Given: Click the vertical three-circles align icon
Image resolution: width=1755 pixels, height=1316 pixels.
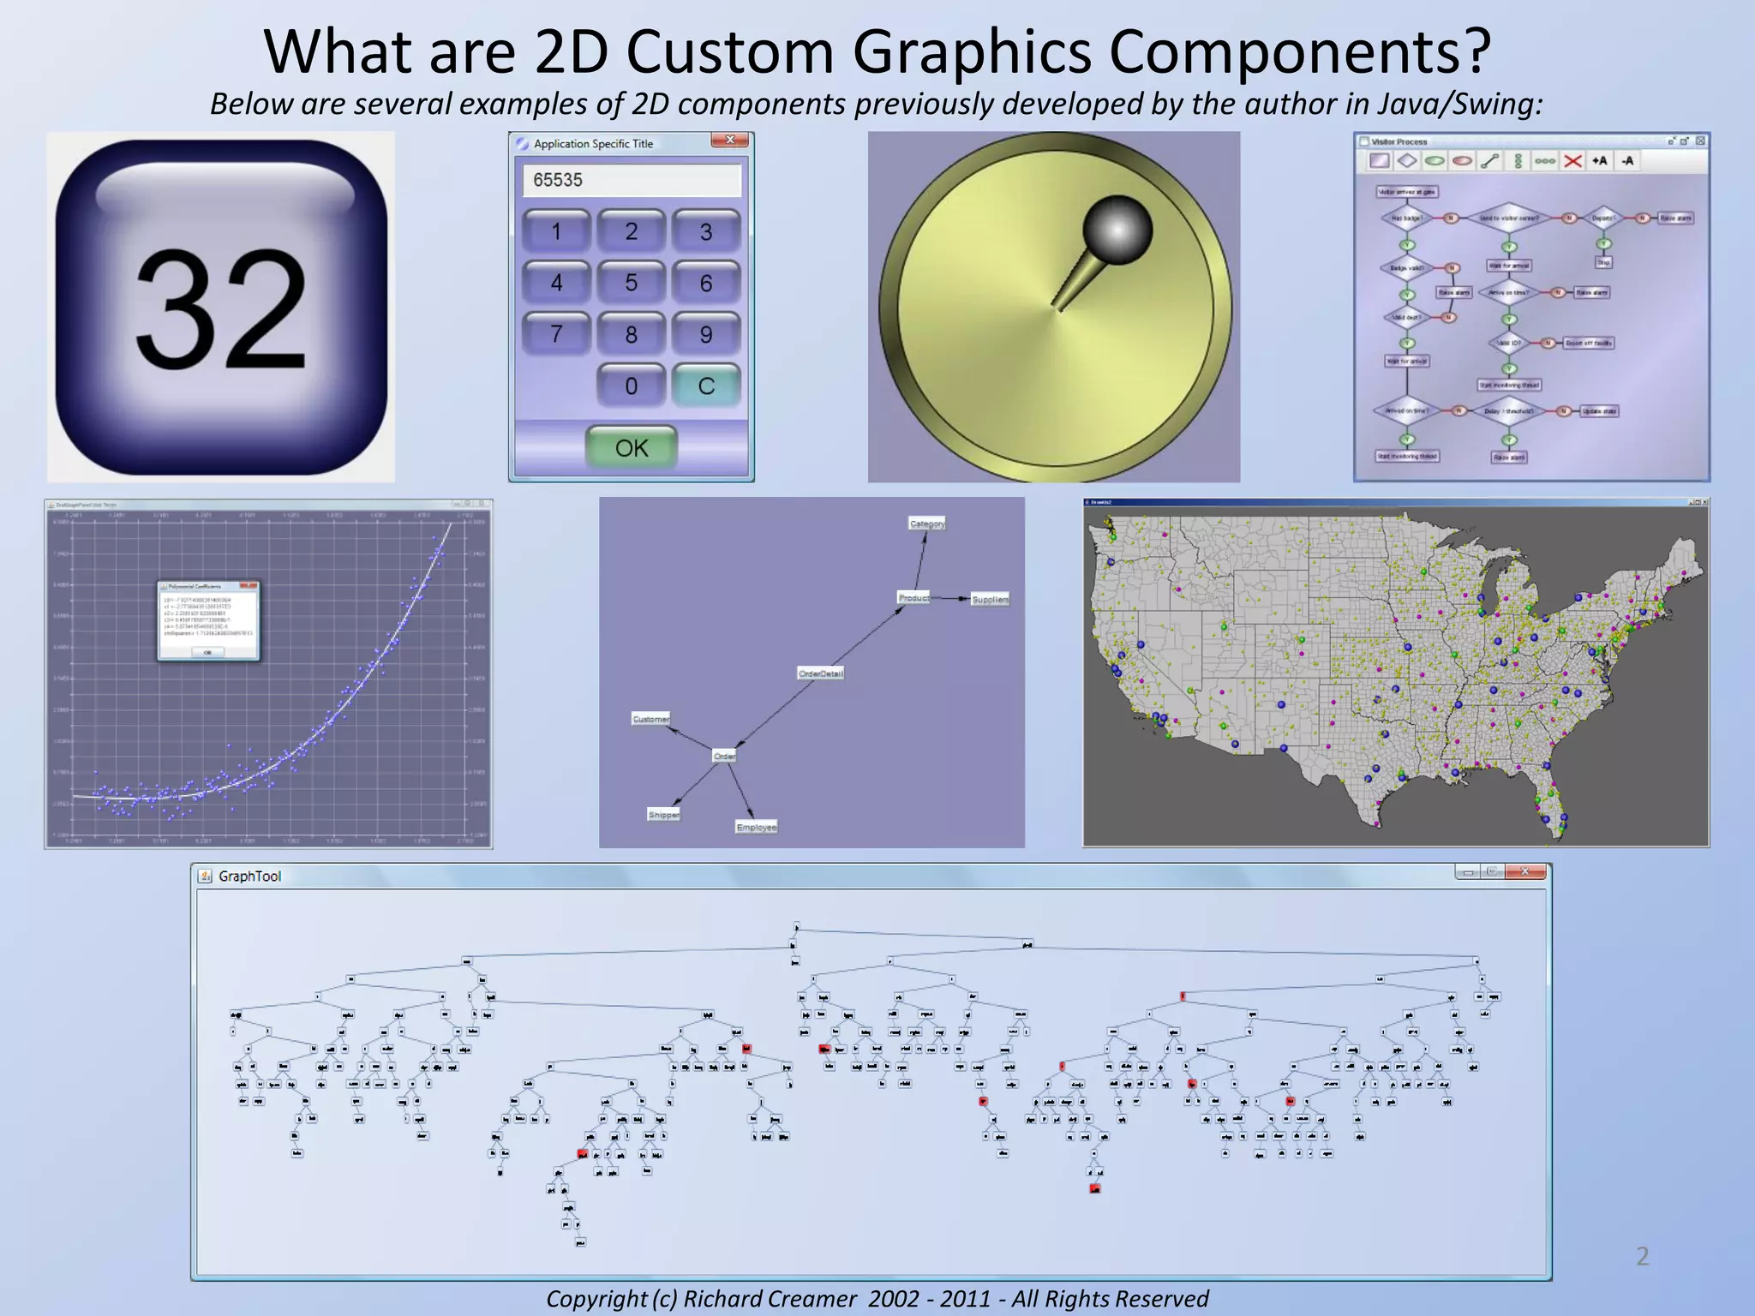Looking at the screenshot, I should pos(1518,160).
